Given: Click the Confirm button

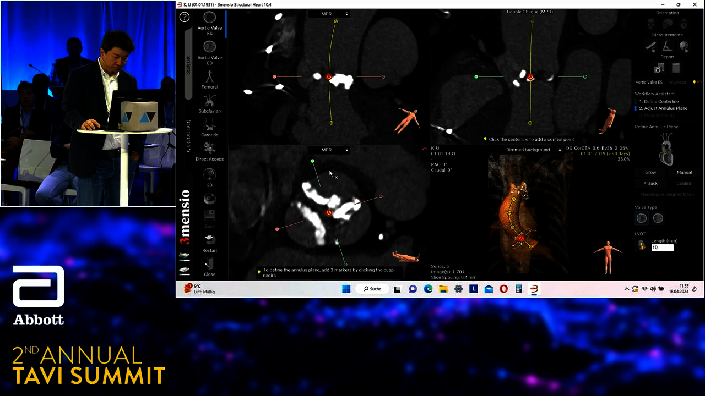Looking at the screenshot, I should 684,183.
